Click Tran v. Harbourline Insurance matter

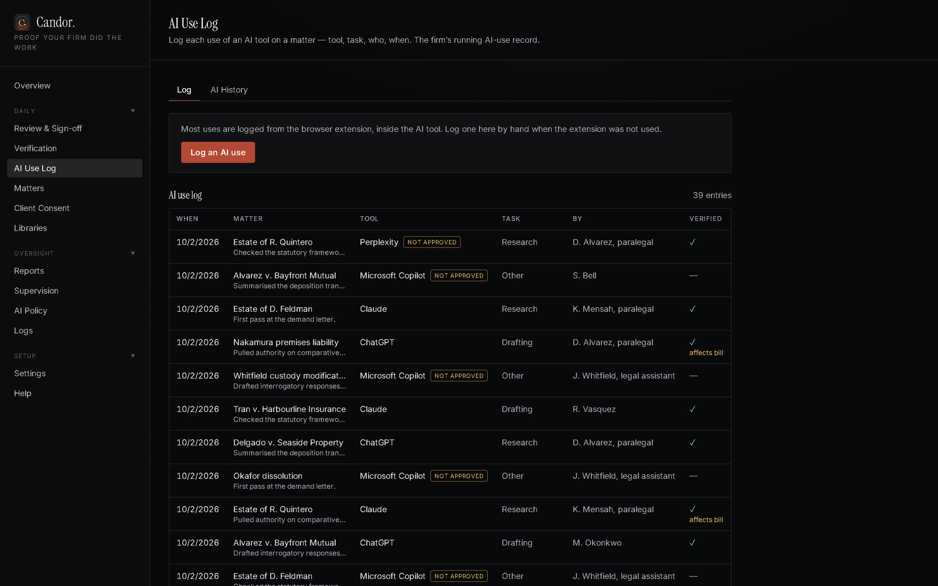point(289,409)
